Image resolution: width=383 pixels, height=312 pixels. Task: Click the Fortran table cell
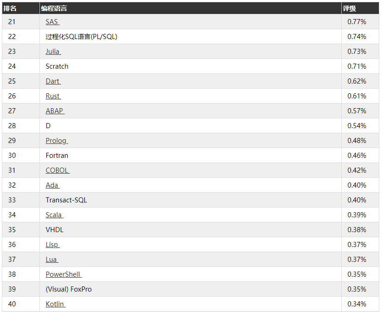pyautogui.click(x=57, y=156)
